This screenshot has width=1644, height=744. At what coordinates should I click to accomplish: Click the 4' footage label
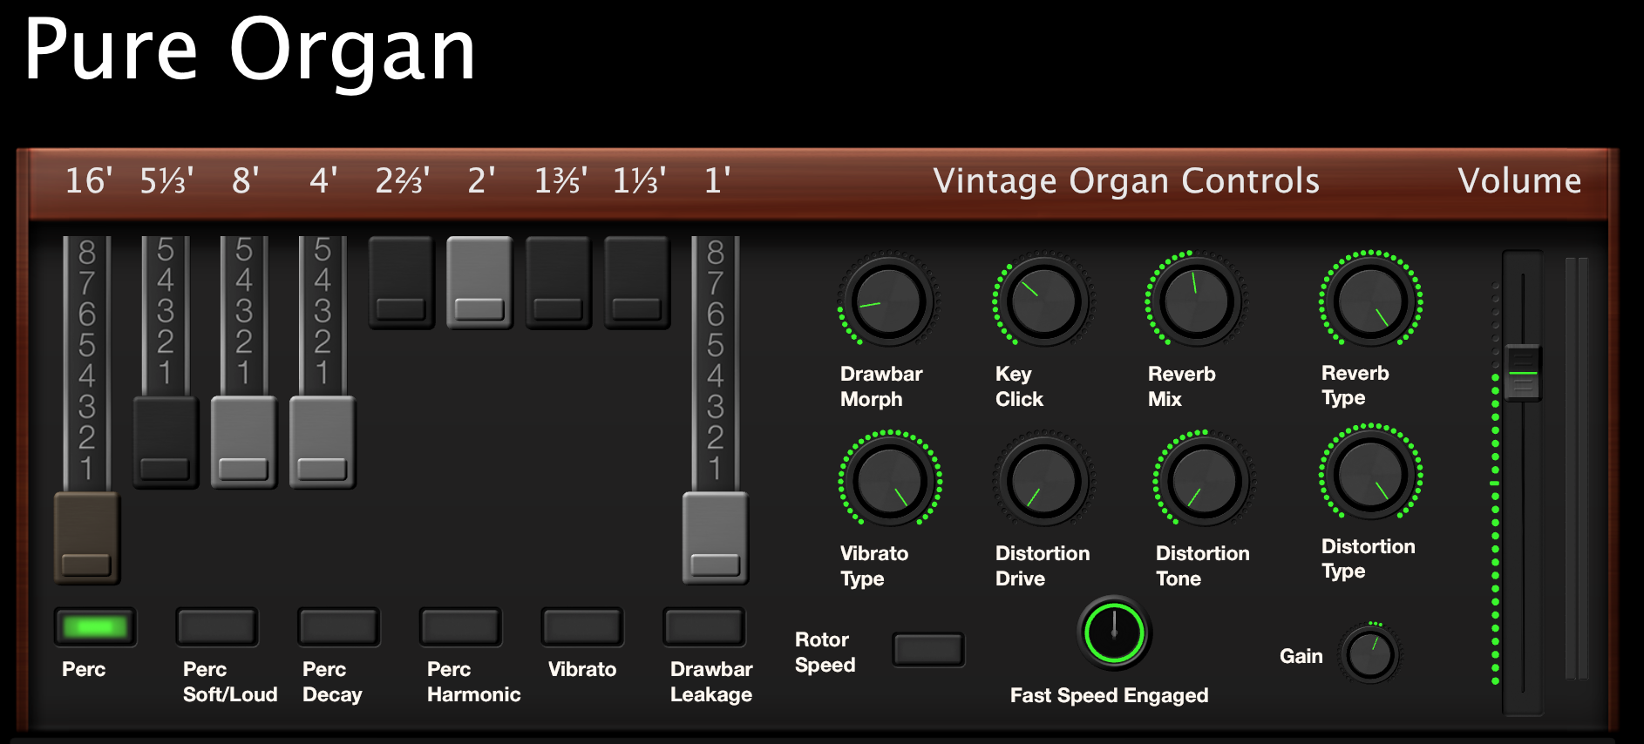pos(323,181)
